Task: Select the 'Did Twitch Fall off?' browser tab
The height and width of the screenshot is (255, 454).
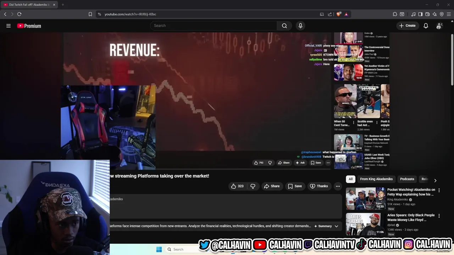Action: click(30, 5)
